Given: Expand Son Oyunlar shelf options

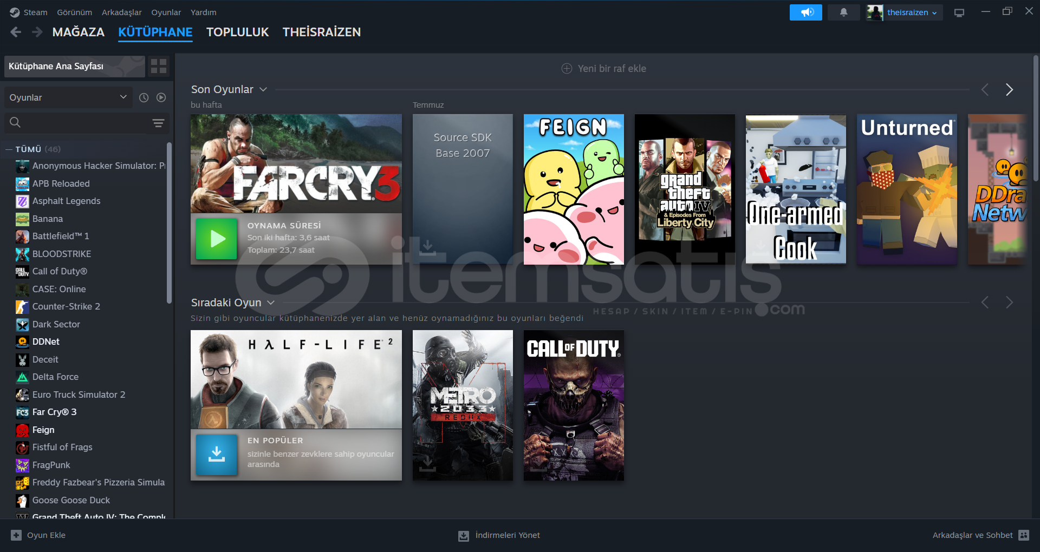Looking at the screenshot, I should coord(263,89).
